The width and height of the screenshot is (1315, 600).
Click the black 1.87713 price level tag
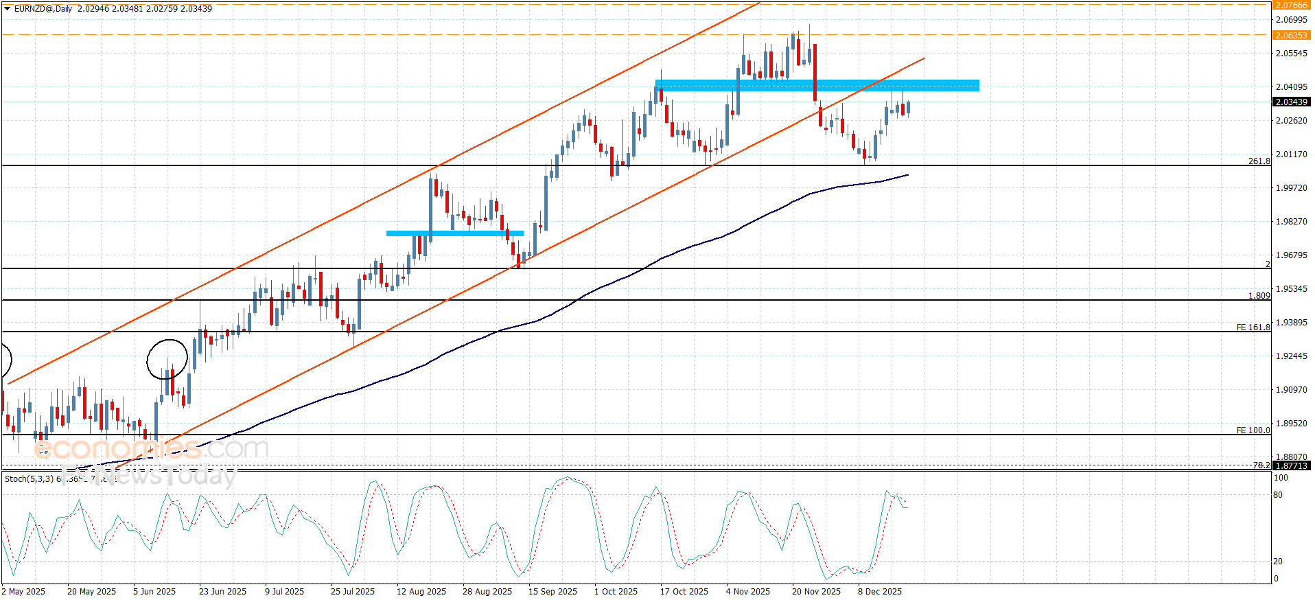click(x=1291, y=465)
